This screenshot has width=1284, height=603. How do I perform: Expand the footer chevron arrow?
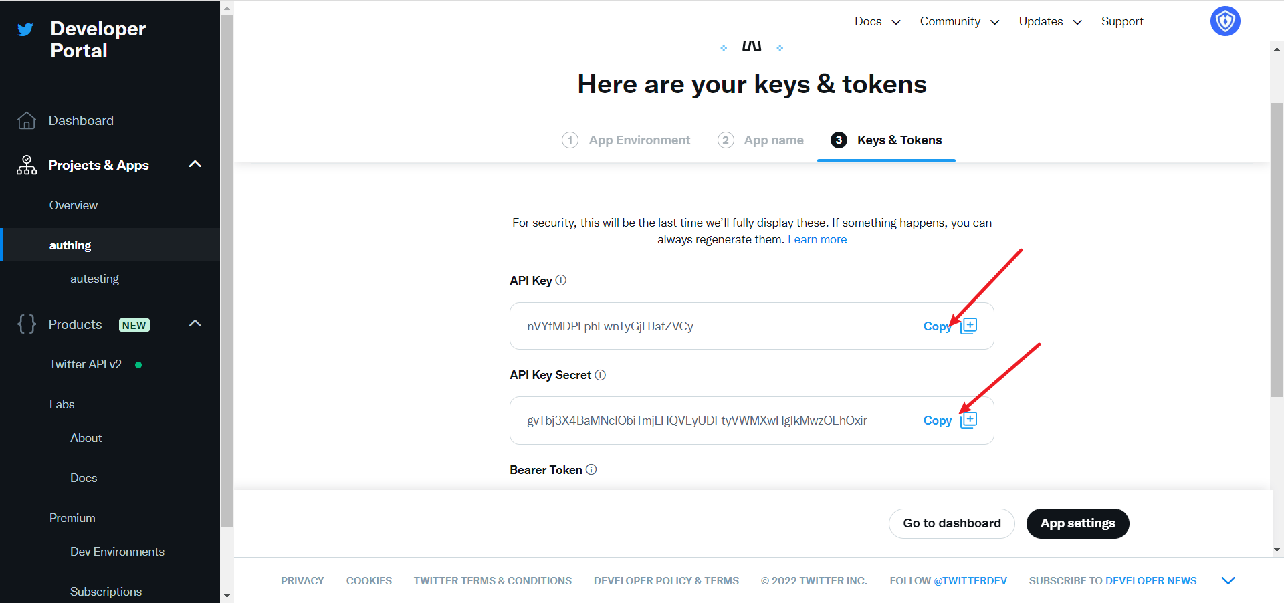(1228, 580)
